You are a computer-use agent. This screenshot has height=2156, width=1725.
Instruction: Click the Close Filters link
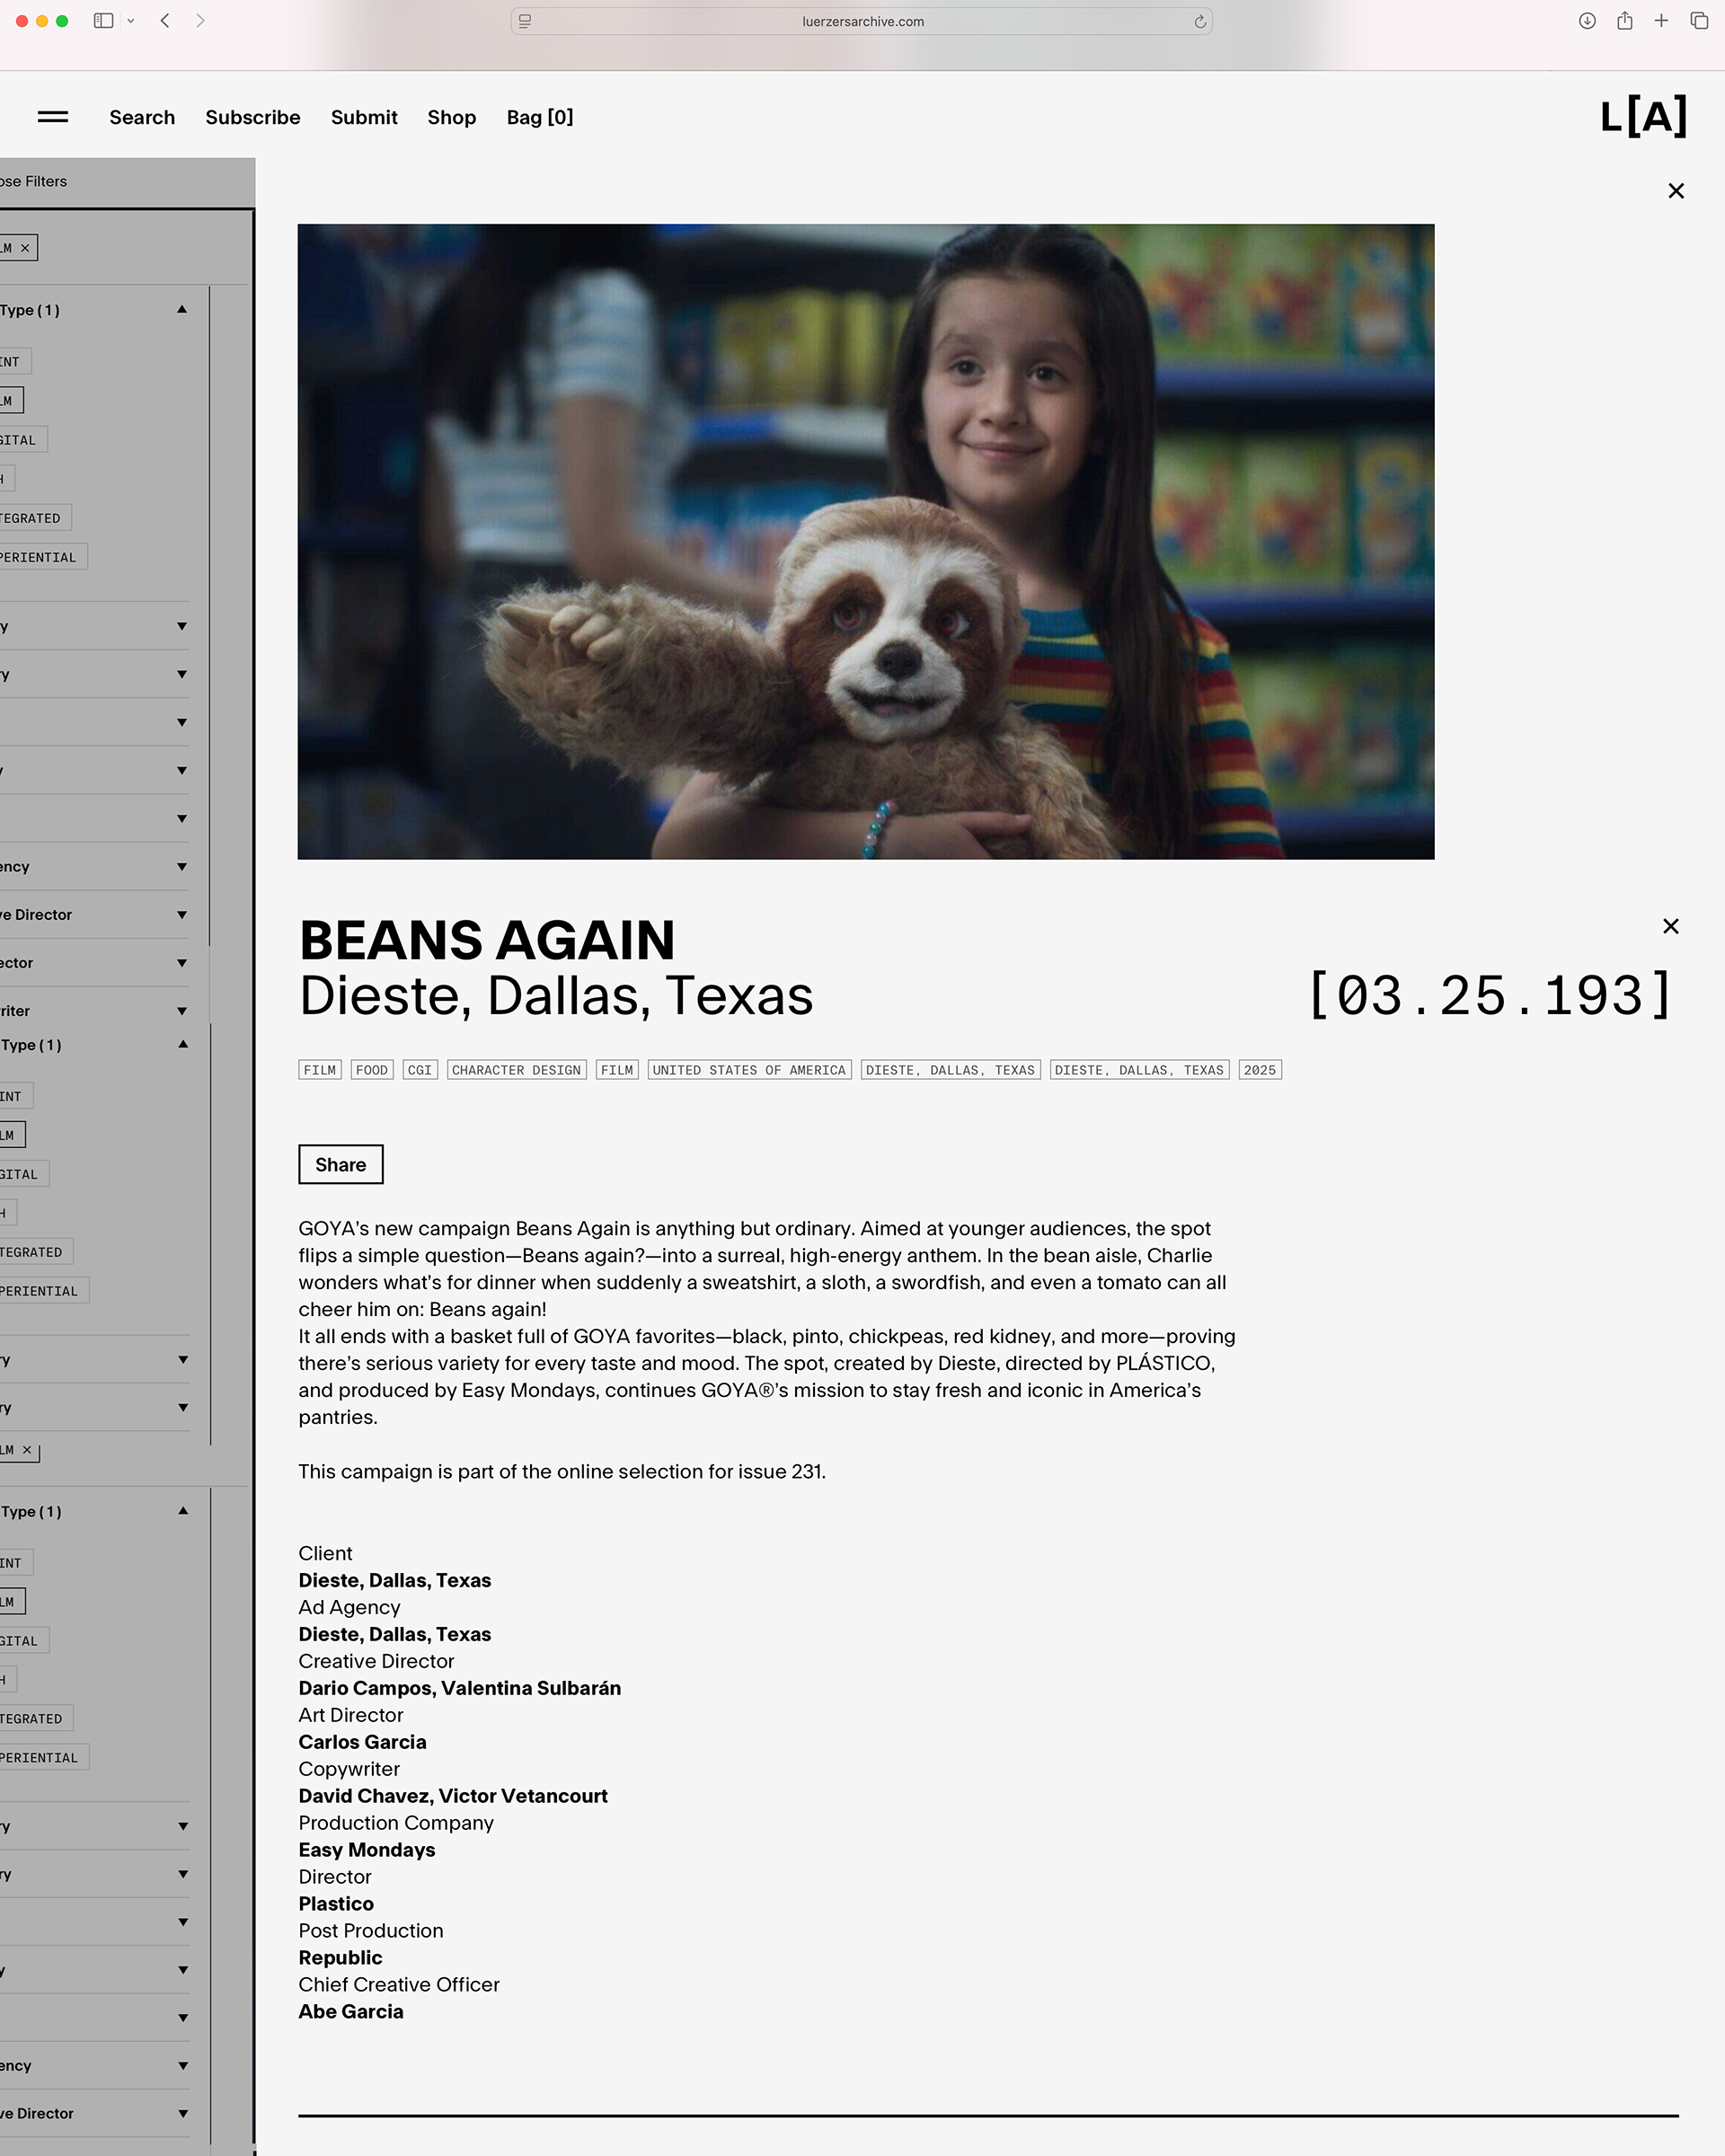pos(34,181)
